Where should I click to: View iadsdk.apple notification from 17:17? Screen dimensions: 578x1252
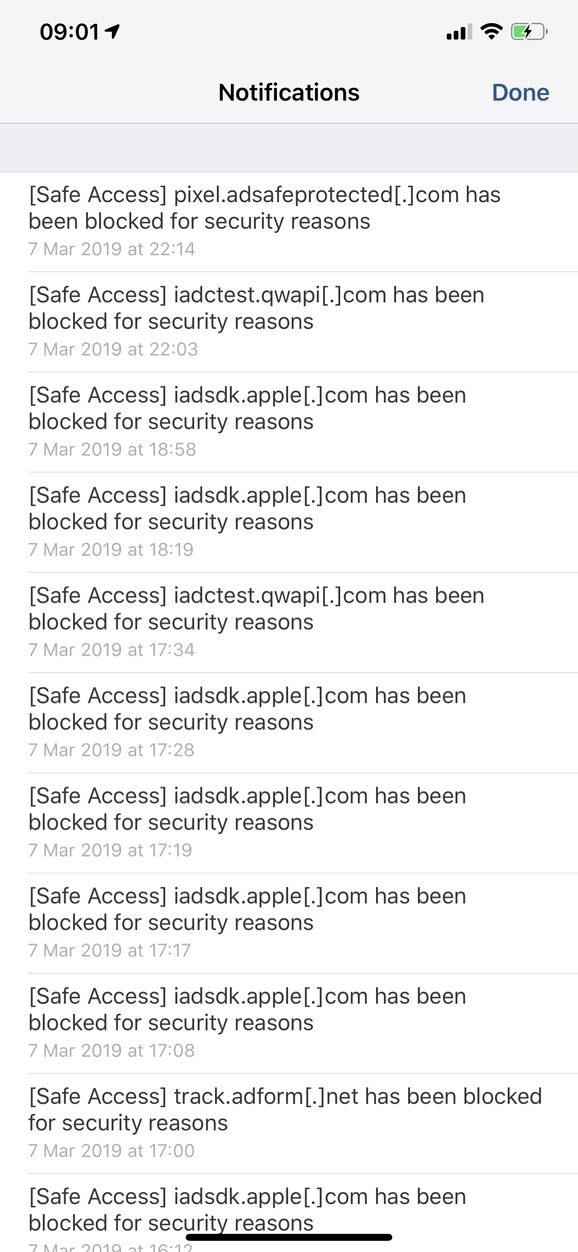point(289,923)
